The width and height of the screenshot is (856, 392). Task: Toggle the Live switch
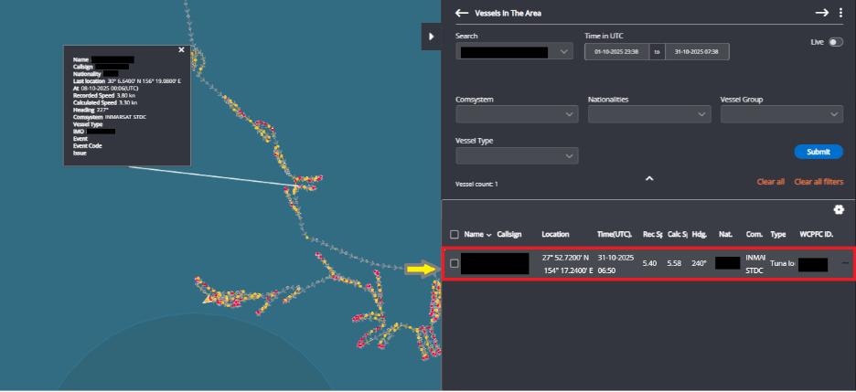836,42
